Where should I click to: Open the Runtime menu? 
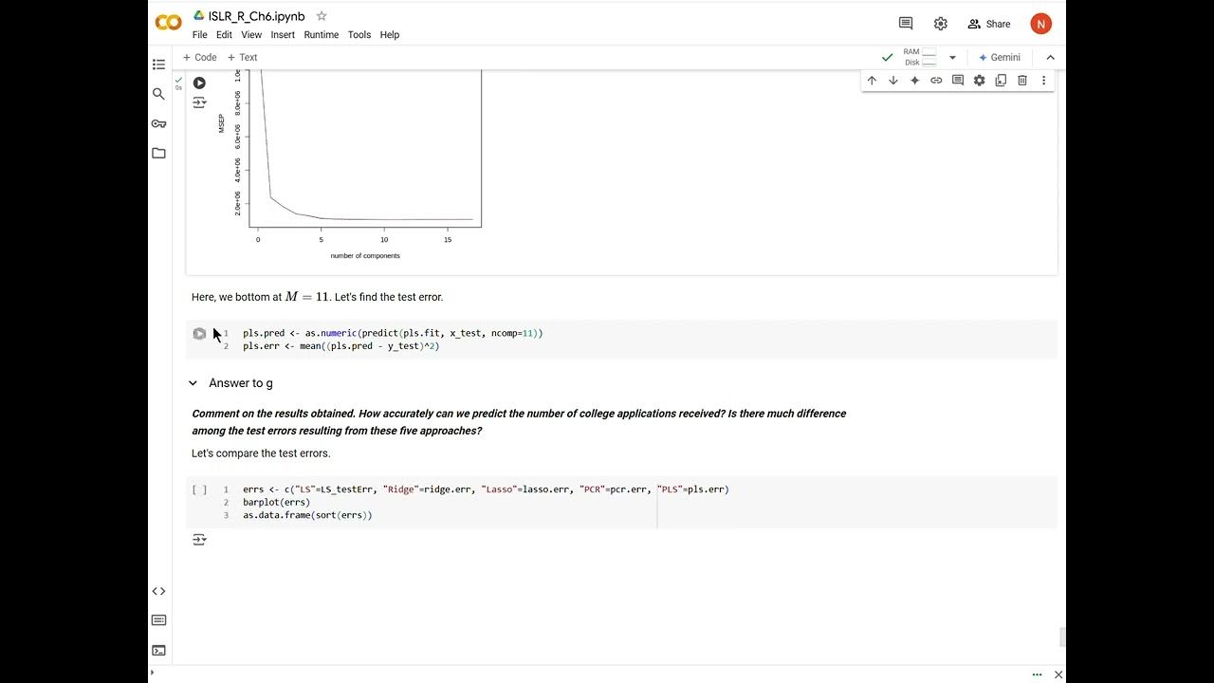click(x=321, y=35)
